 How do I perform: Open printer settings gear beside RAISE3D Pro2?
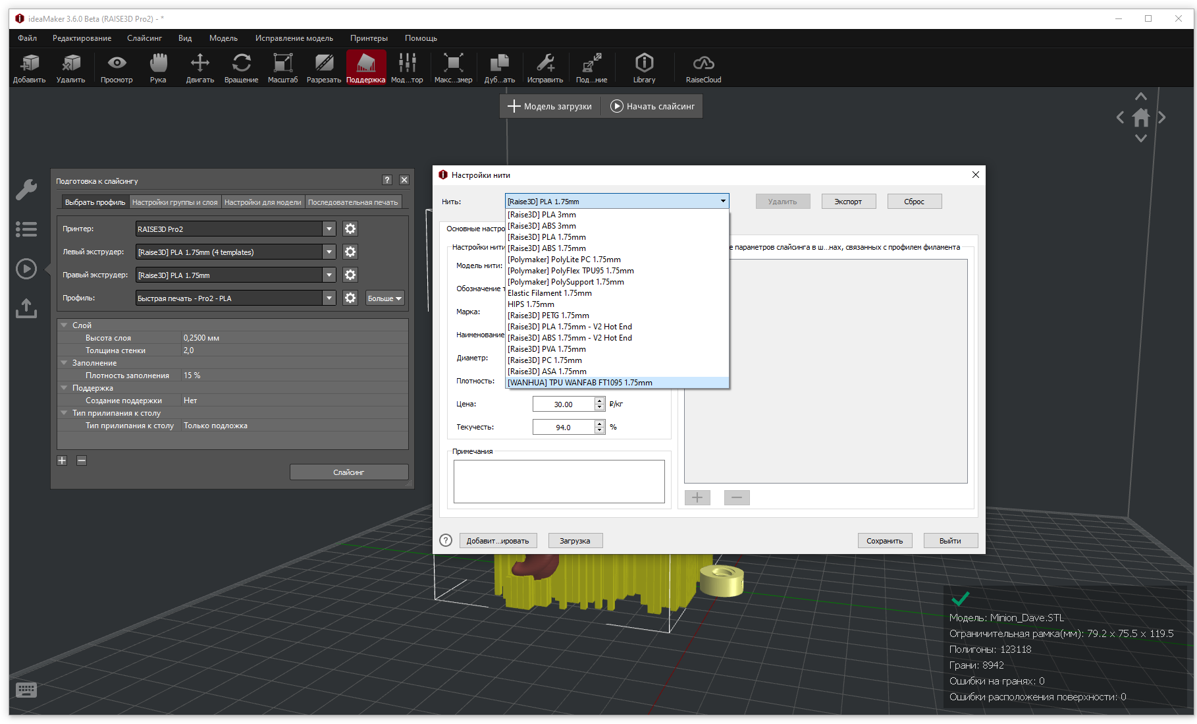point(350,229)
